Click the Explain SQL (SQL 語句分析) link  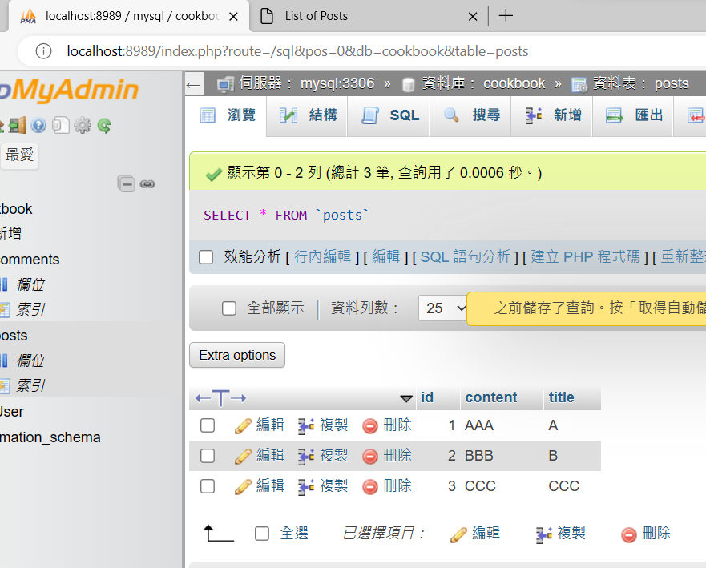point(465,257)
